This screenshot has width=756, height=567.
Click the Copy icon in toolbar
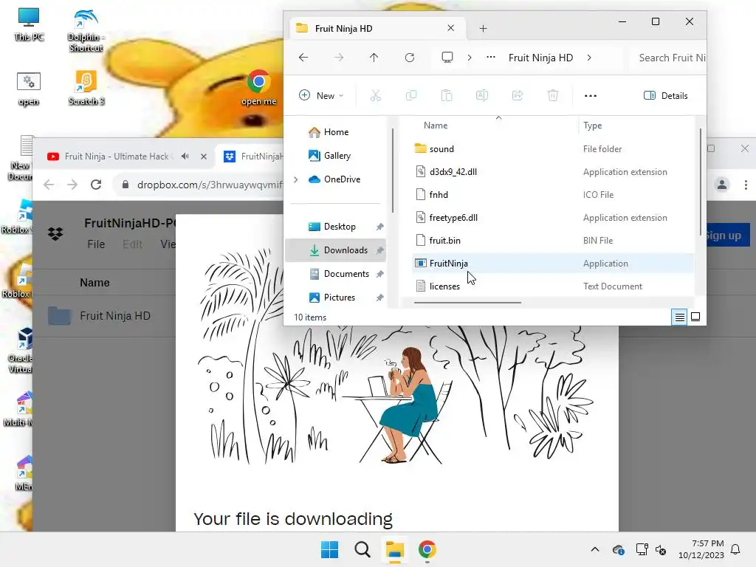tap(411, 95)
